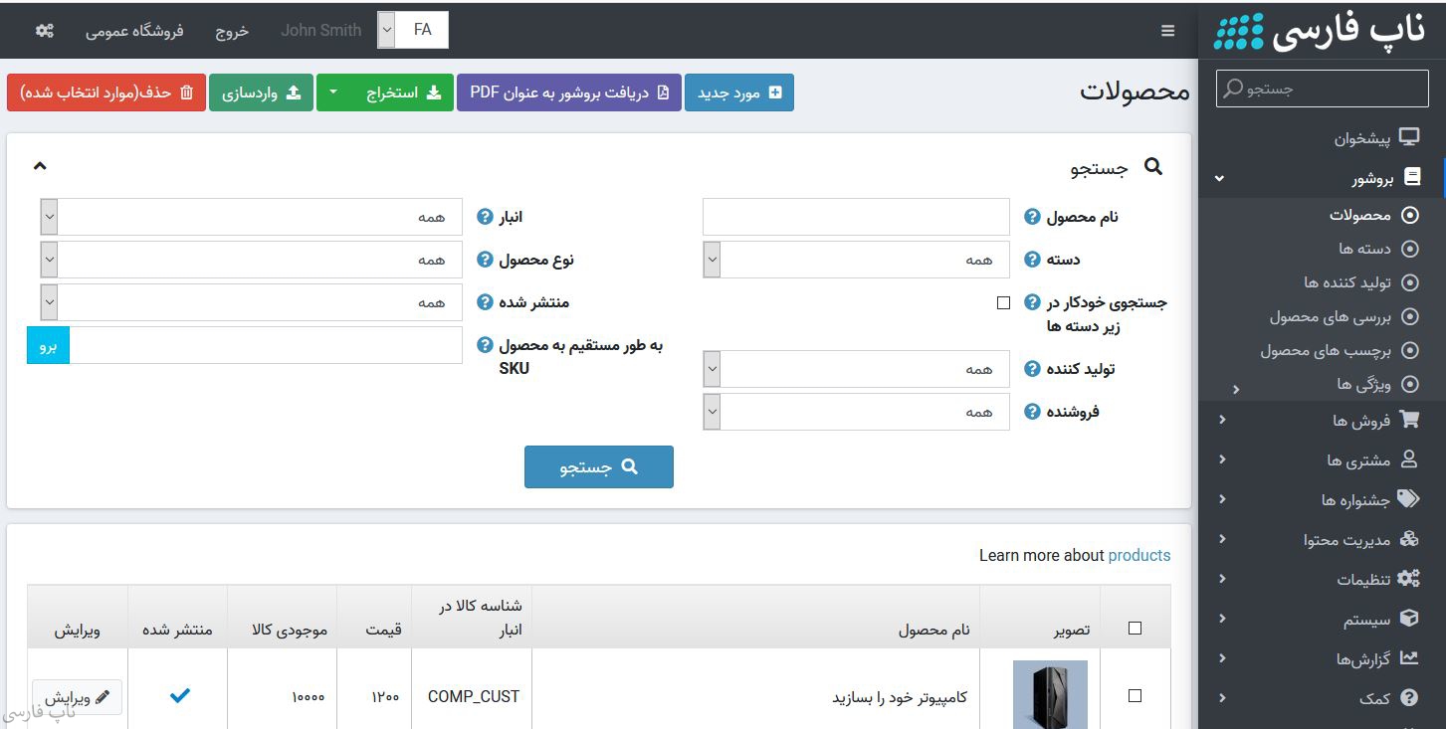Enable جستجوی خودکار در زیر دسته ها checkbox

pos(1003,303)
